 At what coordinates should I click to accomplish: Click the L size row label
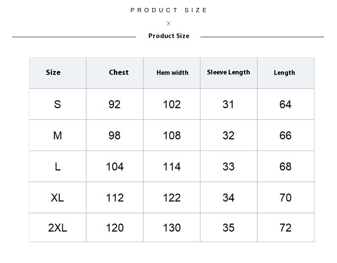(x=58, y=166)
